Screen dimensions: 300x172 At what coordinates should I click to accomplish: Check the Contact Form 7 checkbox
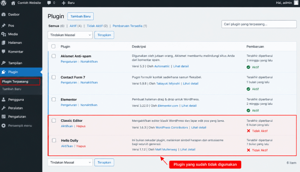coord(54,77)
